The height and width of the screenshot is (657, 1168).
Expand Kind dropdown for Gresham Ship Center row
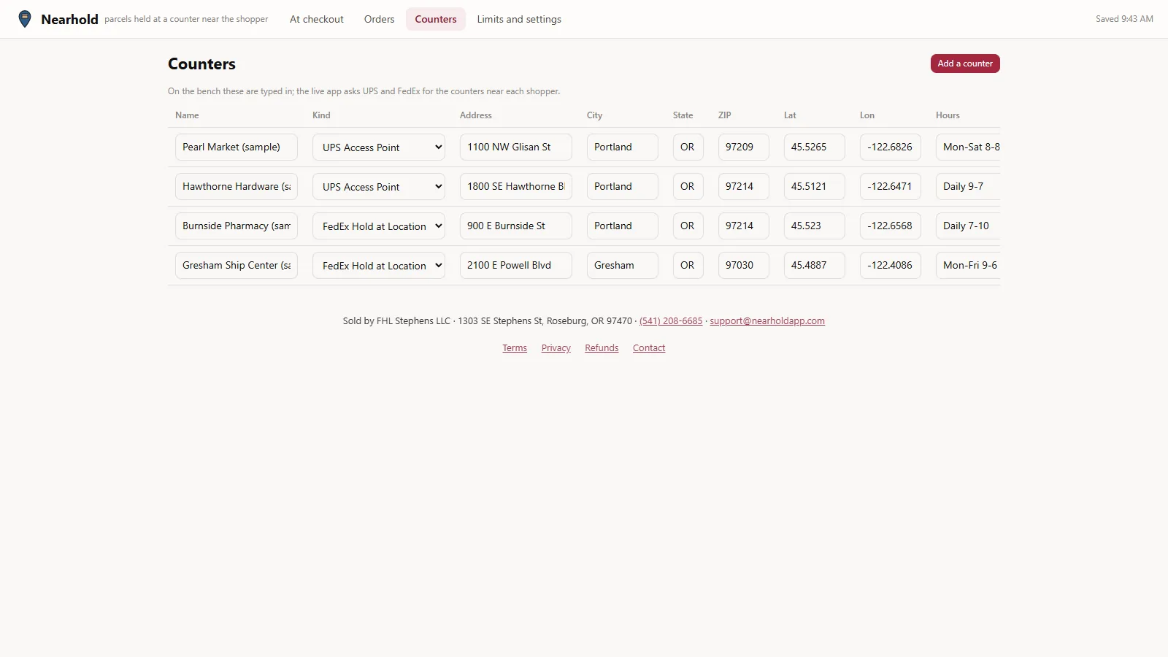click(379, 265)
